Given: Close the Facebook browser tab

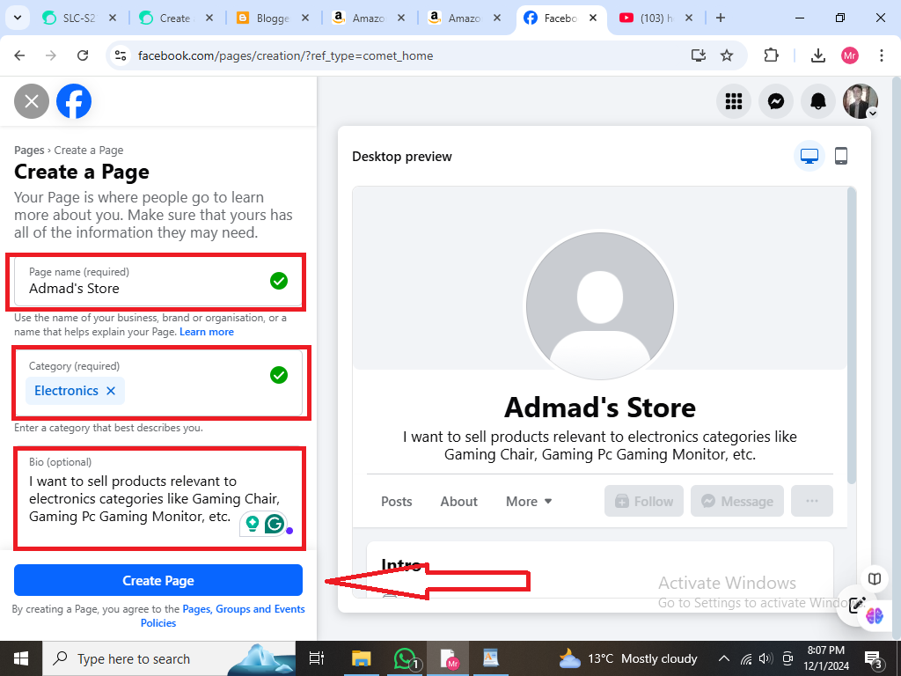Looking at the screenshot, I should point(593,18).
